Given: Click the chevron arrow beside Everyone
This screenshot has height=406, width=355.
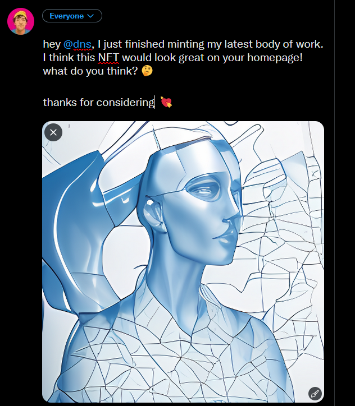Looking at the screenshot, I should [89, 16].
